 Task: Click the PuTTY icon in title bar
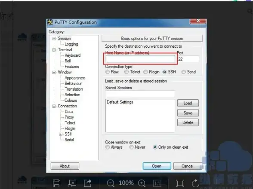[x=50, y=22]
